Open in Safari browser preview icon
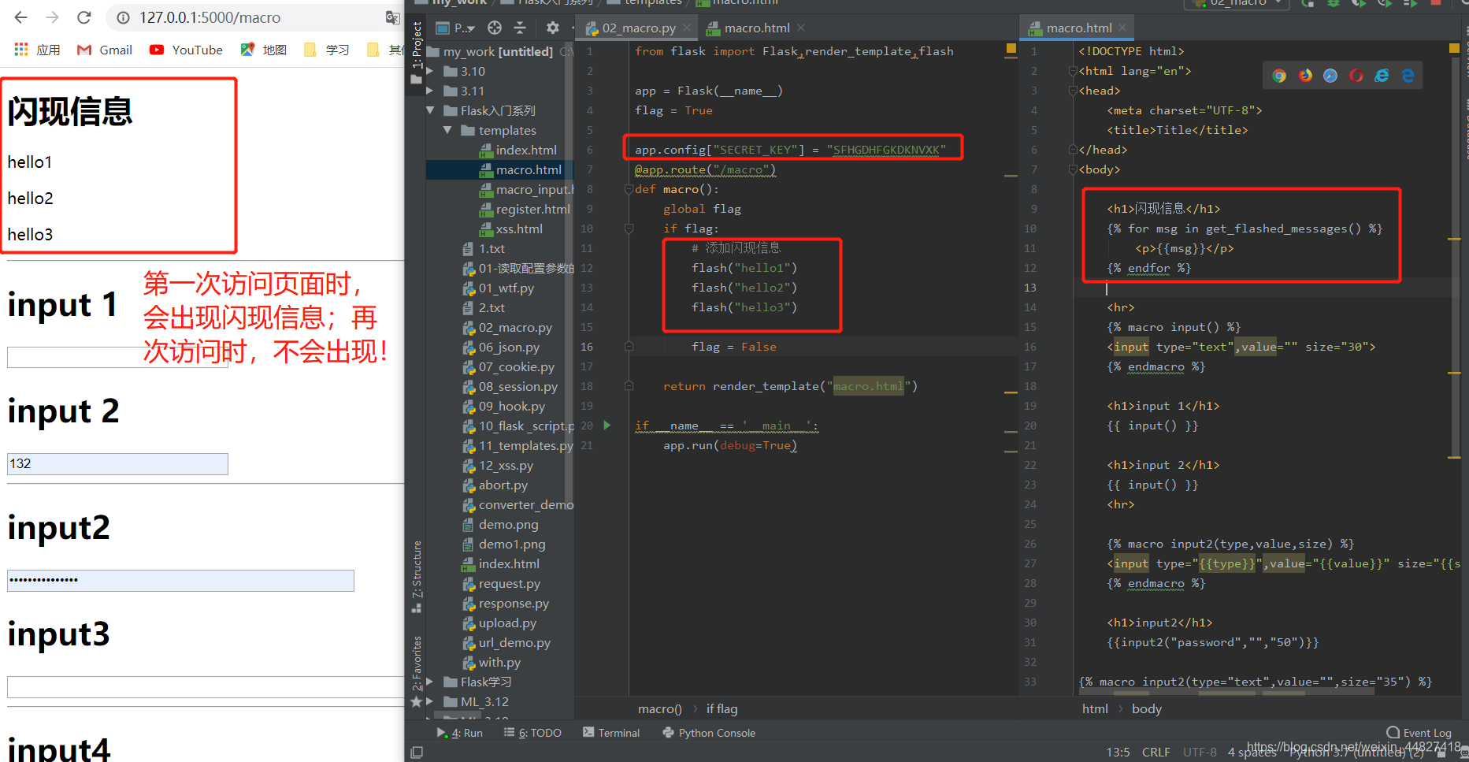 [x=1330, y=76]
